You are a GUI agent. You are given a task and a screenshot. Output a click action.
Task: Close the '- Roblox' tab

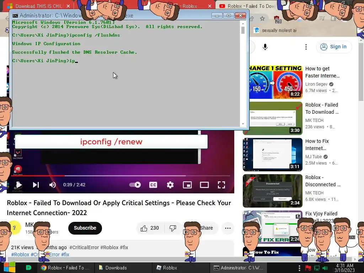[x=210, y=6]
